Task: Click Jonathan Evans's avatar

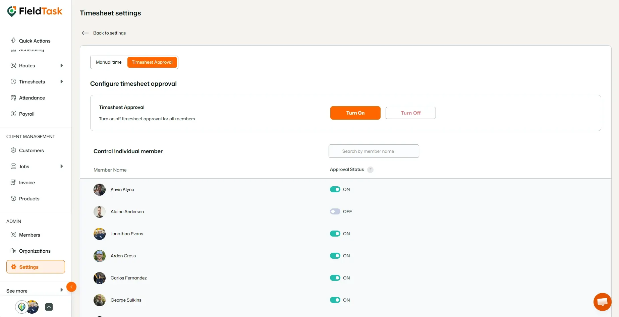Action: coord(100,234)
